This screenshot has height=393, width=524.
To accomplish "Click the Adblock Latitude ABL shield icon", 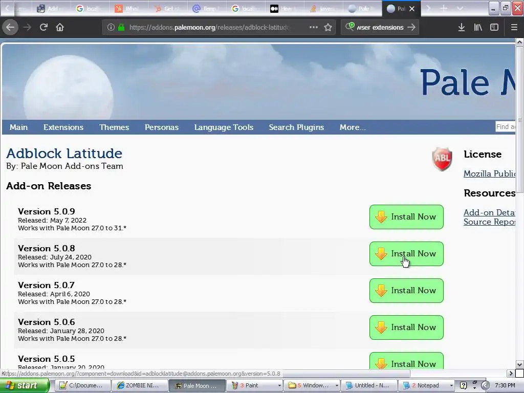I will click(x=442, y=159).
